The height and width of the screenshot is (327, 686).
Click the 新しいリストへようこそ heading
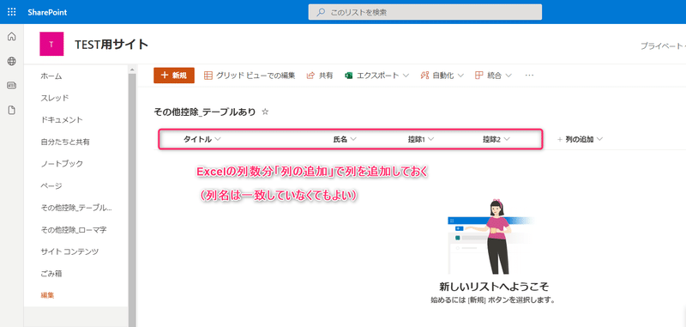(x=494, y=287)
